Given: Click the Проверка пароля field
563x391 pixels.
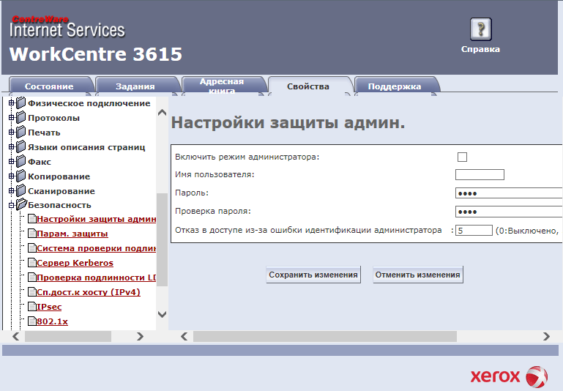Looking at the screenshot, I should [508, 212].
